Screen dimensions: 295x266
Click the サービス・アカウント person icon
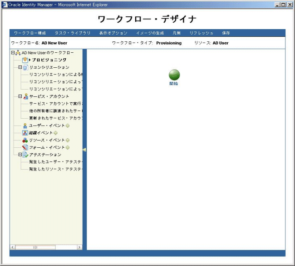25,96
